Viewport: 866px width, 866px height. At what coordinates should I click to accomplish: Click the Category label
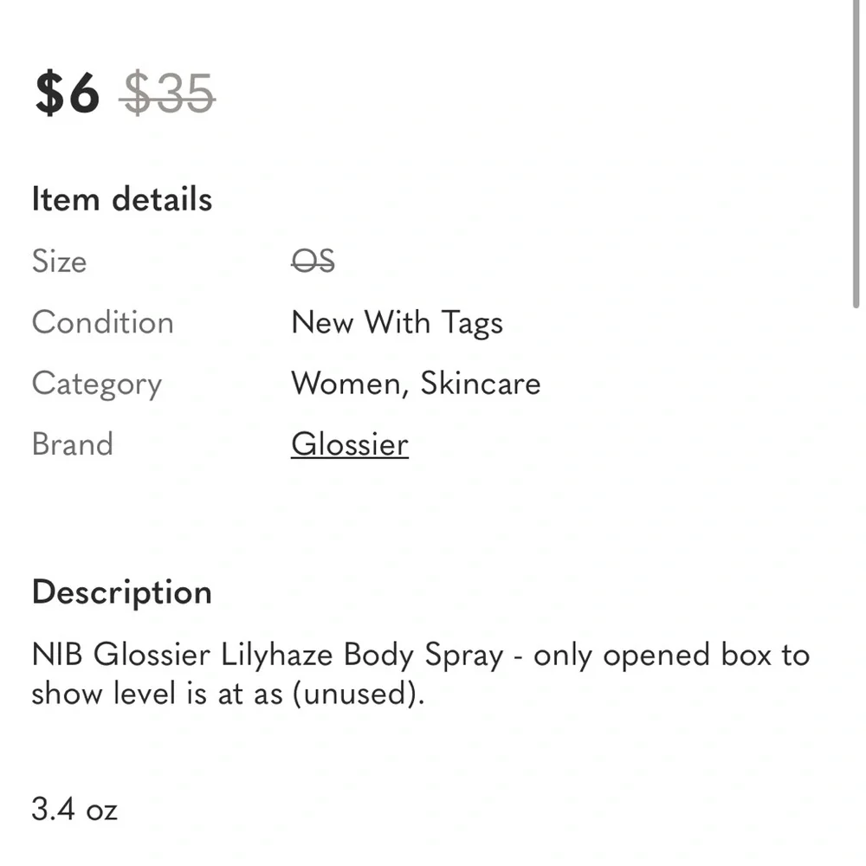click(x=96, y=384)
